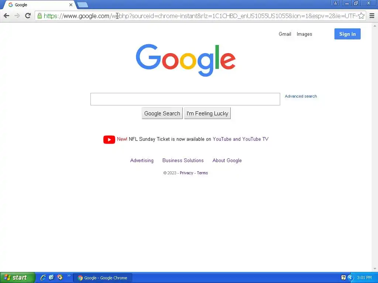
Task: Open Gmail link
Action: 285,34
